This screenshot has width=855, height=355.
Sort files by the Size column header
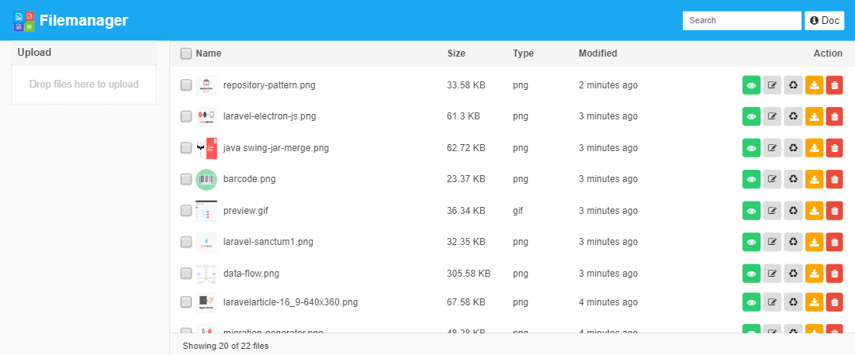456,53
